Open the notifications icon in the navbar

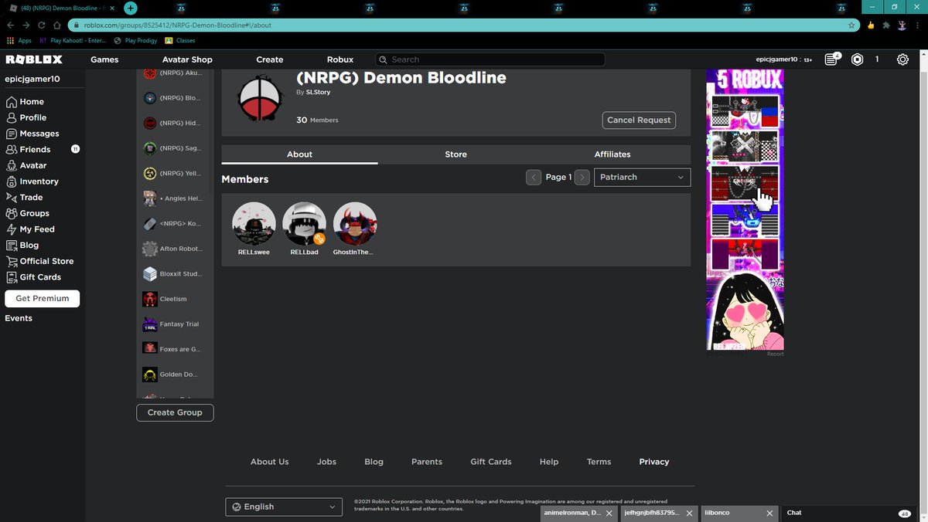[831, 59]
